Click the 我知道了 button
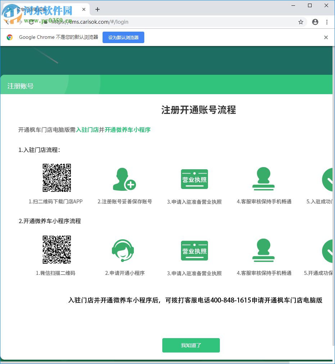The width and height of the screenshot is (335, 364). pos(191,345)
